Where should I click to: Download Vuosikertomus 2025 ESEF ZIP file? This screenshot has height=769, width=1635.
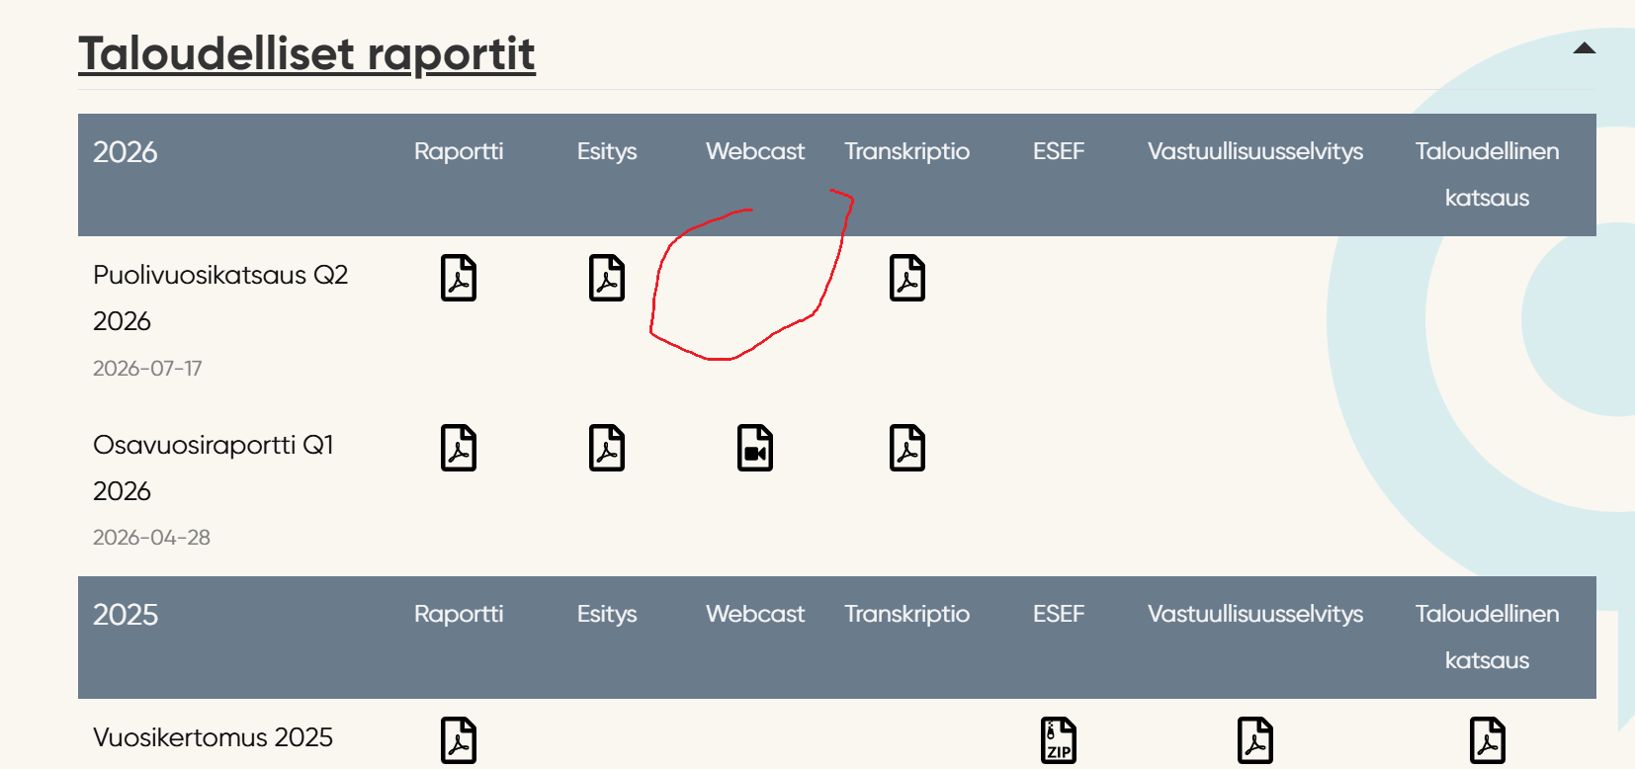[1059, 740]
